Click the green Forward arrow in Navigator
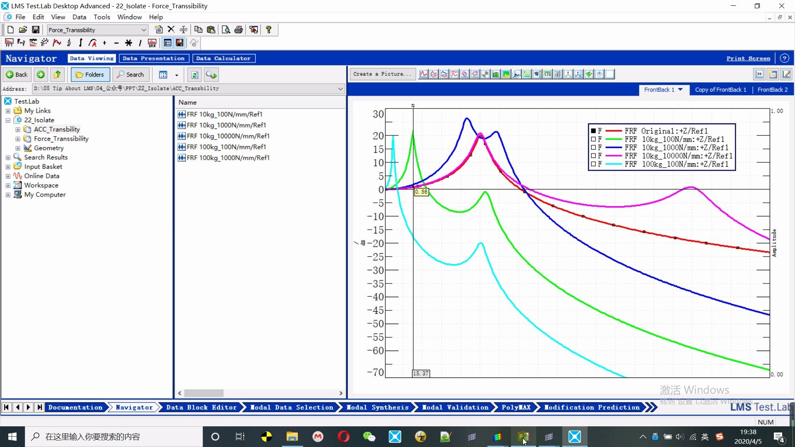Viewport: 795px width, 447px height. point(41,74)
